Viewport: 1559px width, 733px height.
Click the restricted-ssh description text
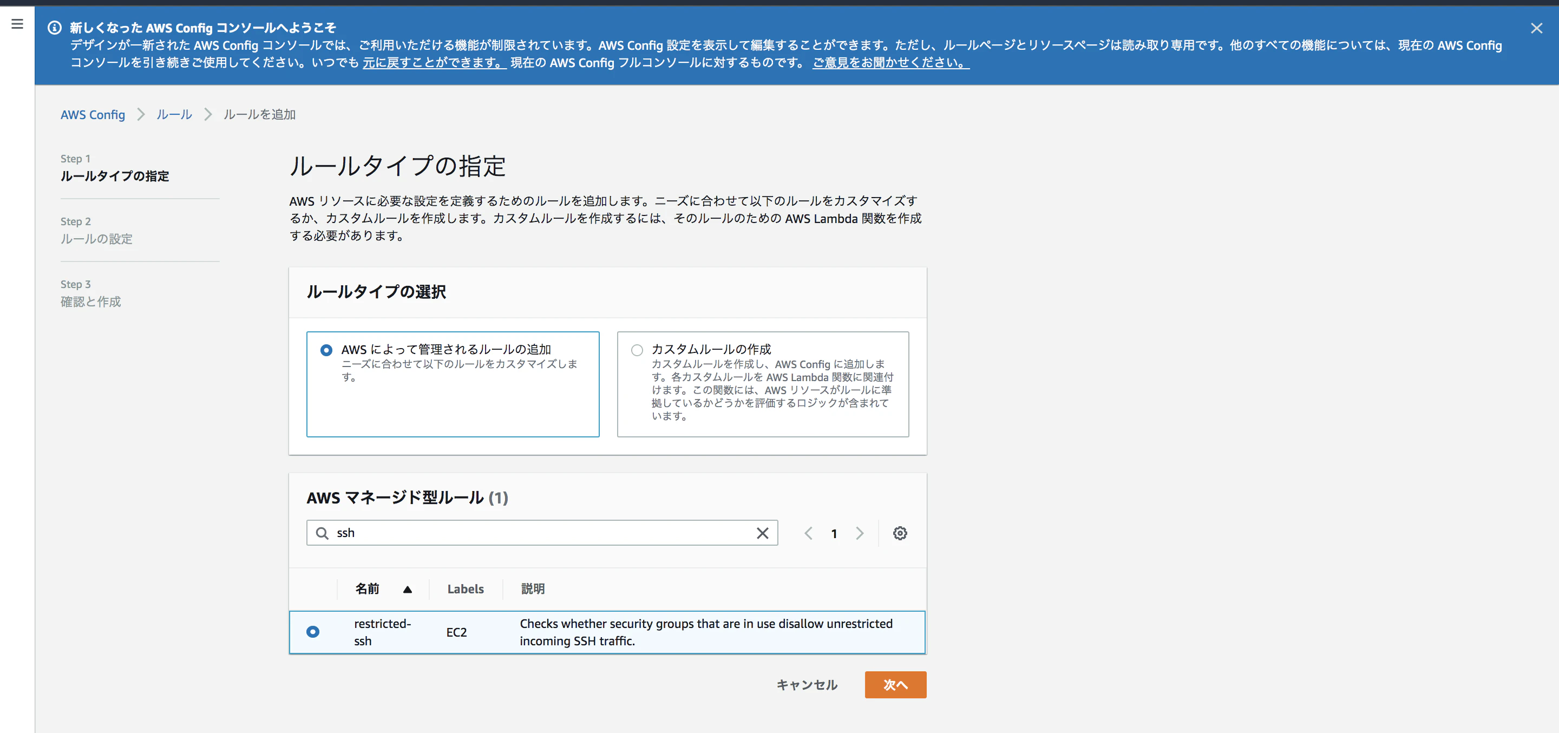[x=706, y=632]
